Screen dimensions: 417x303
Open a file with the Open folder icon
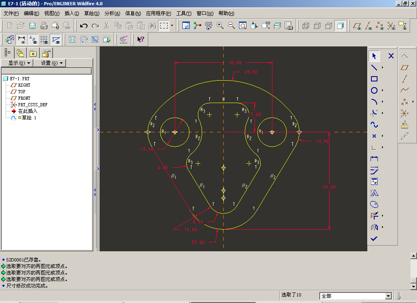pyautogui.click(x=21, y=26)
